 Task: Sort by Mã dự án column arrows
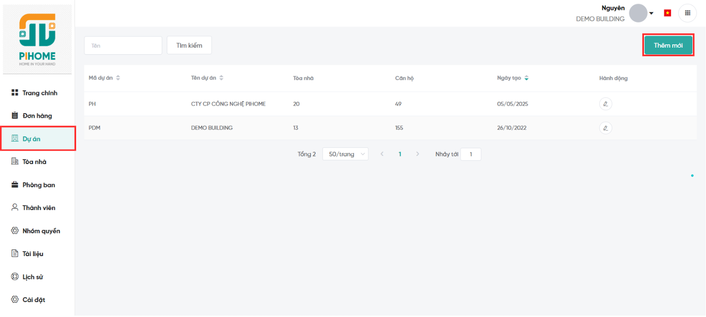click(118, 78)
